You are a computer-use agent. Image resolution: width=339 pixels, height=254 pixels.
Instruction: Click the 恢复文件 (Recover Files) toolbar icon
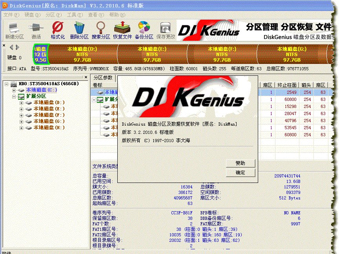pyautogui.click(x=122, y=31)
